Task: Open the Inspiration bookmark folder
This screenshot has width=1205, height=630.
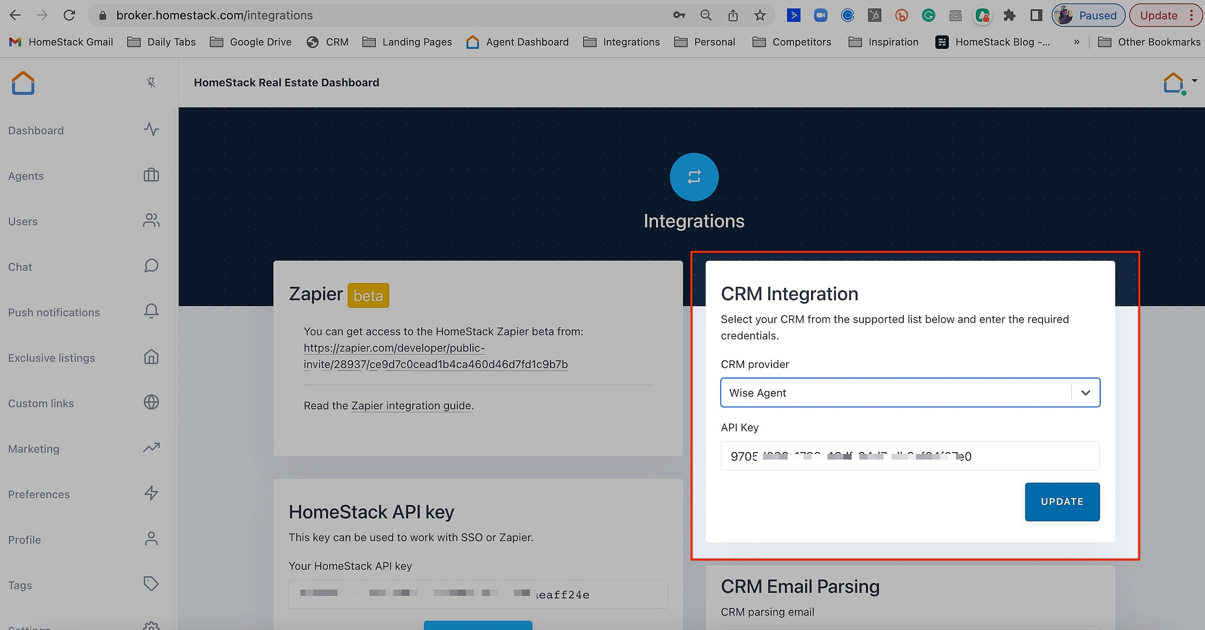Action: (x=884, y=42)
